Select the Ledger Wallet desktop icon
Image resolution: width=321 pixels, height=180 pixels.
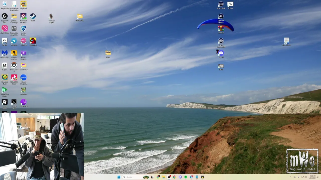click(14, 104)
